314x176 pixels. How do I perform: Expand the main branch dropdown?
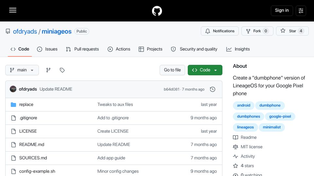click(x=22, y=70)
